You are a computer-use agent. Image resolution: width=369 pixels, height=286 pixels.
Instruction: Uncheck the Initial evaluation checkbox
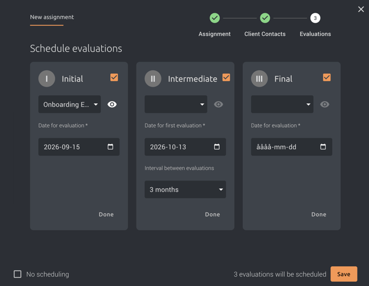click(x=114, y=77)
